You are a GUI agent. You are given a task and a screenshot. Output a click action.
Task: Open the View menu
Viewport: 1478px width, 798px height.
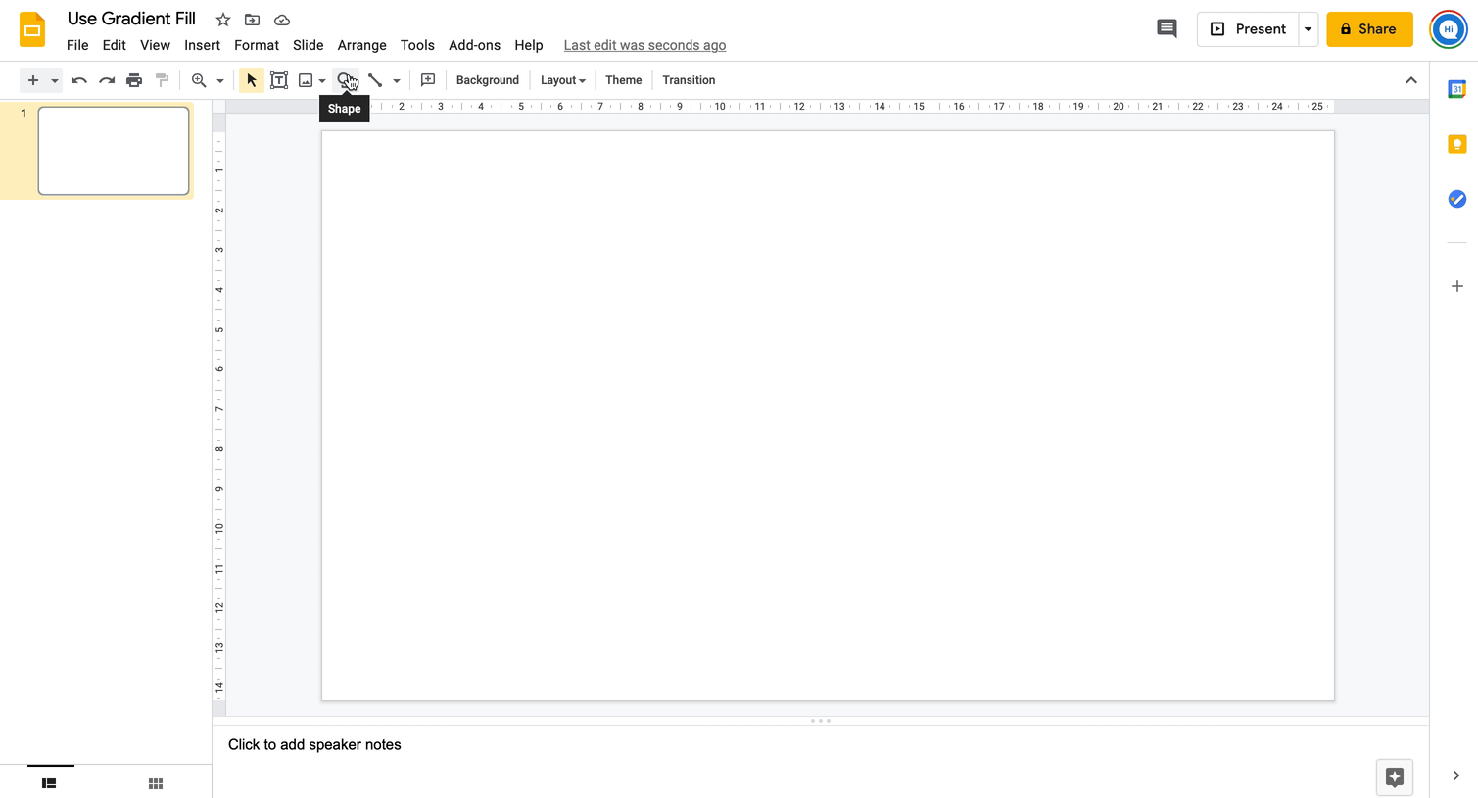pyautogui.click(x=155, y=45)
